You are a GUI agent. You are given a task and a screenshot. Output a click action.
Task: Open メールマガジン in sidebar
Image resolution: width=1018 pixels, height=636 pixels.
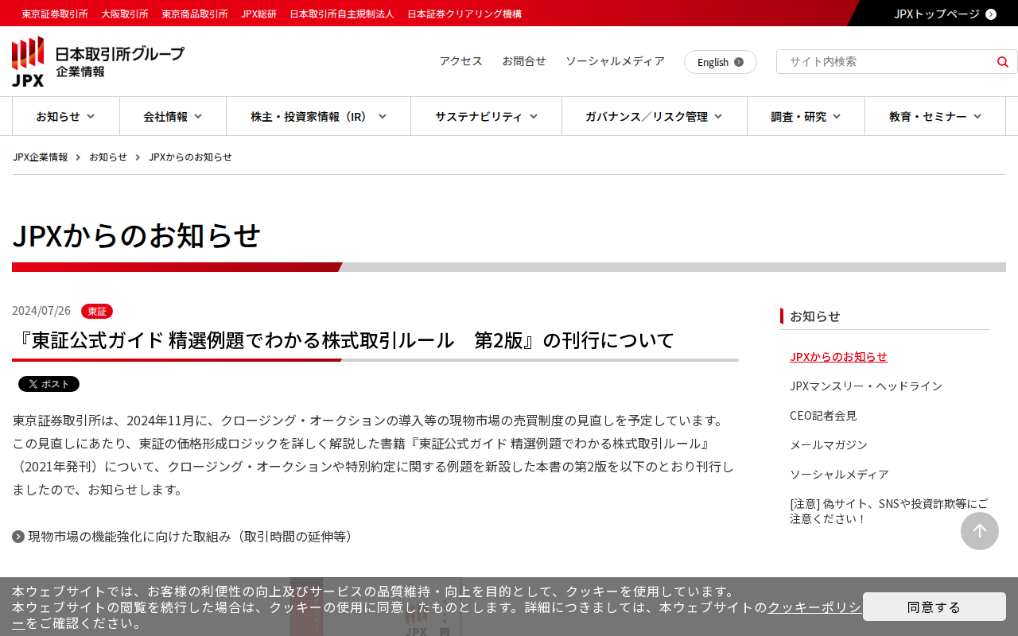829,445
